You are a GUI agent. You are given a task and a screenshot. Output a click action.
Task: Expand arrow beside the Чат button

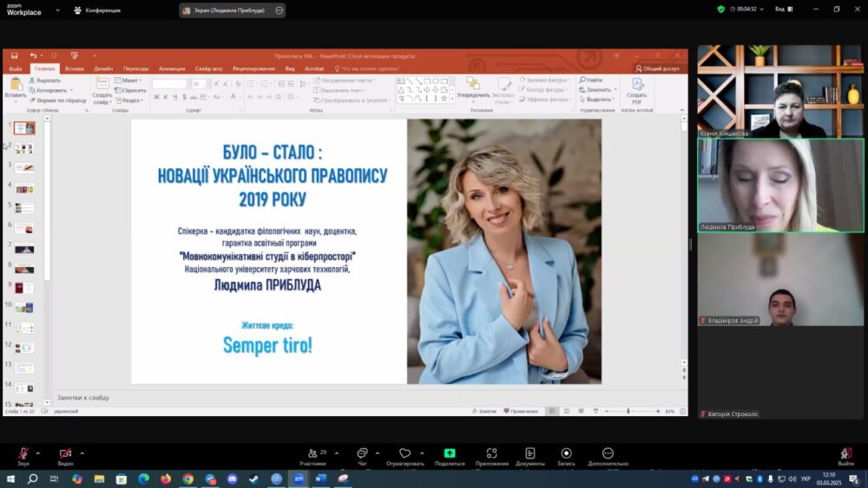[378, 453]
